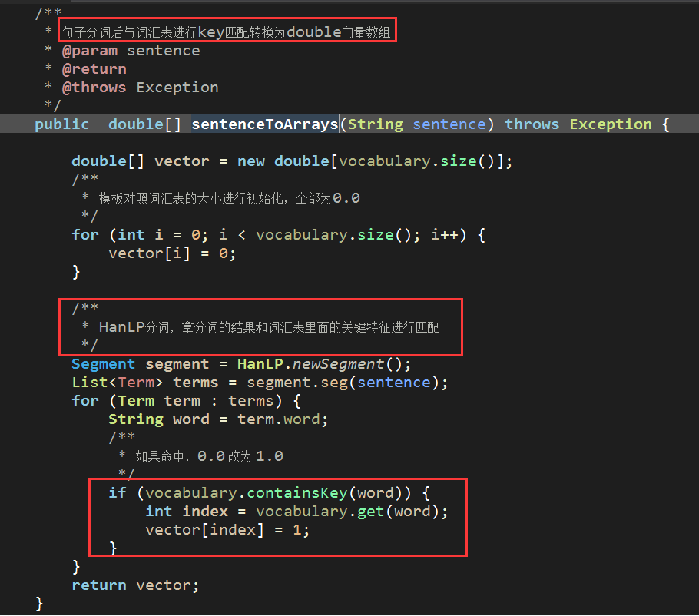The width and height of the screenshot is (699, 616).
Task: Click the sentenceToArrays method name
Action: (x=265, y=124)
